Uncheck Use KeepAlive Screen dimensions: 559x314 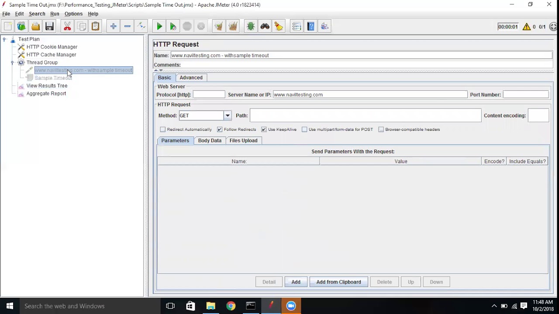click(x=264, y=130)
